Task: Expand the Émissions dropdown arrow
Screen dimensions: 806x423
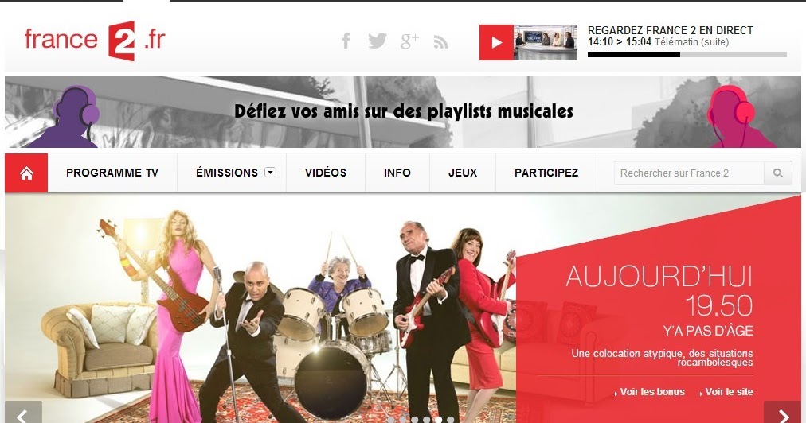Action: 270,173
